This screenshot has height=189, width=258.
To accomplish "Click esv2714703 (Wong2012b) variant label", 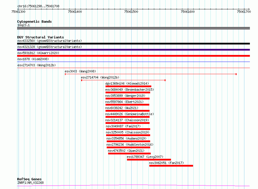I will pyautogui.click(x=37, y=65).
